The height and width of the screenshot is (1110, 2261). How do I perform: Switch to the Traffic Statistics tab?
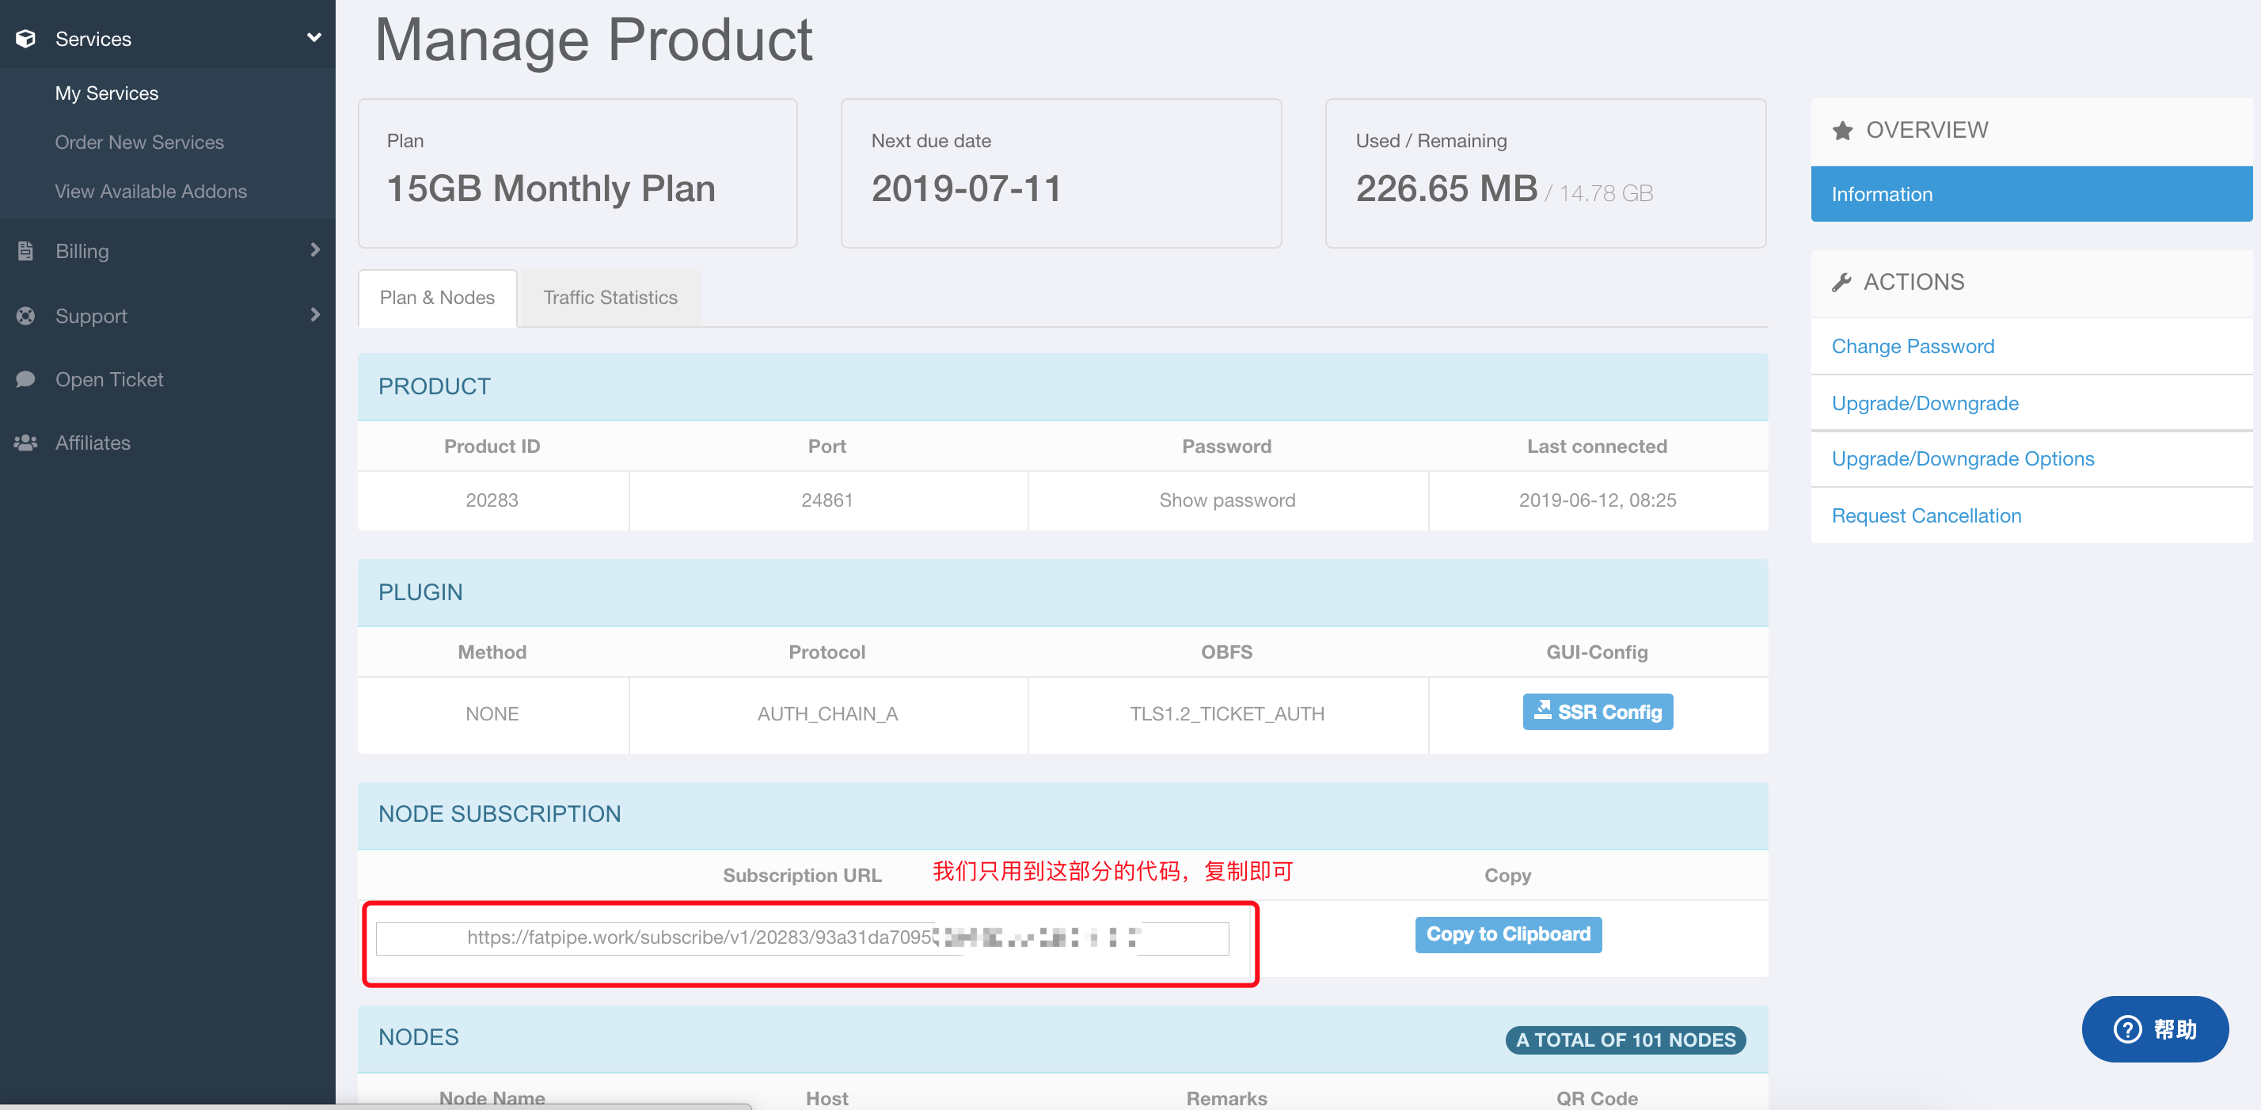[x=610, y=298]
